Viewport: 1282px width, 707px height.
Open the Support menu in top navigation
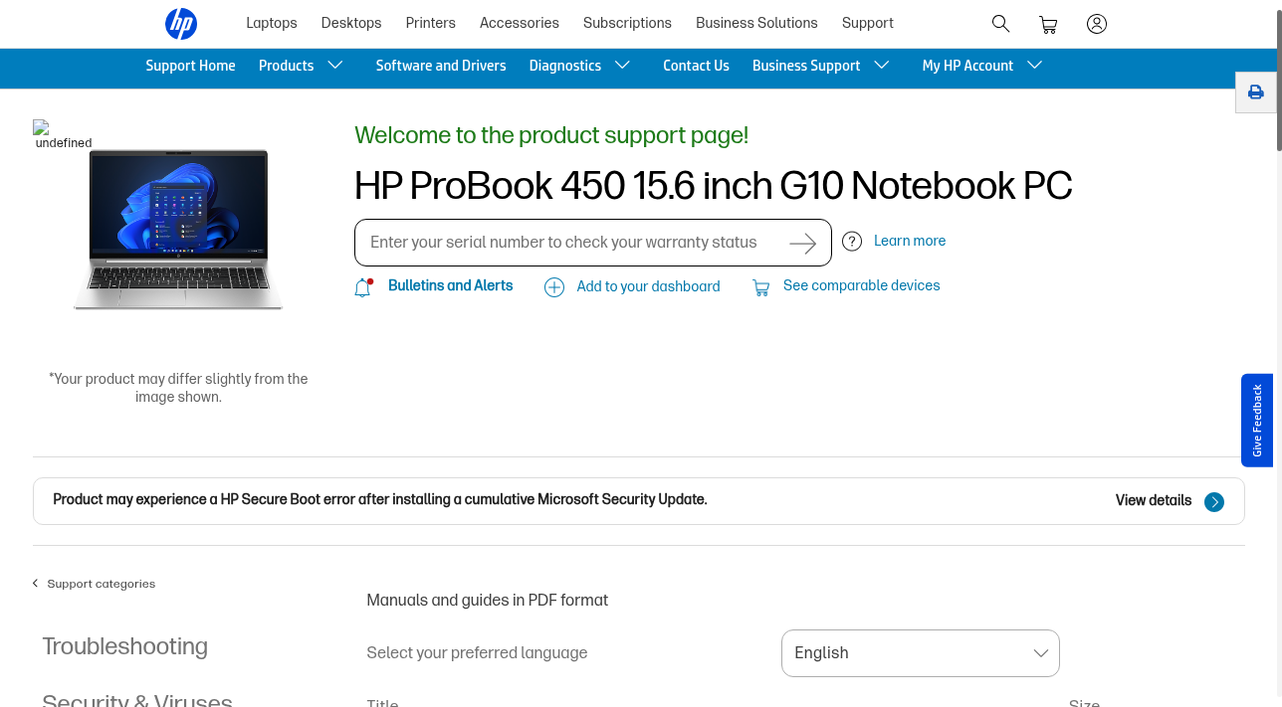[868, 23]
